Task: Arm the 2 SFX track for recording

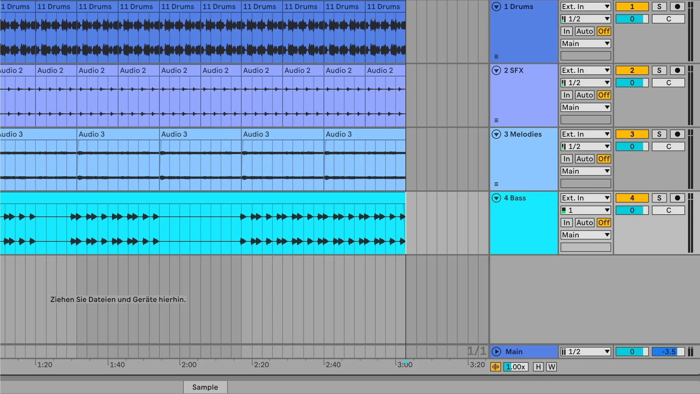Action: click(x=677, y=70)
